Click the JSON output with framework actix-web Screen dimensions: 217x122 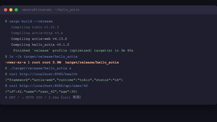[x=64, y=80]
